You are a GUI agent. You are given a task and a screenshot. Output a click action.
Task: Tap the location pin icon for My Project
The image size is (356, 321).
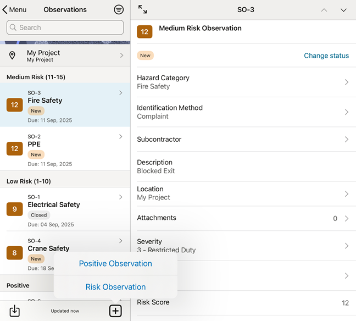click(x=13, y=56)
